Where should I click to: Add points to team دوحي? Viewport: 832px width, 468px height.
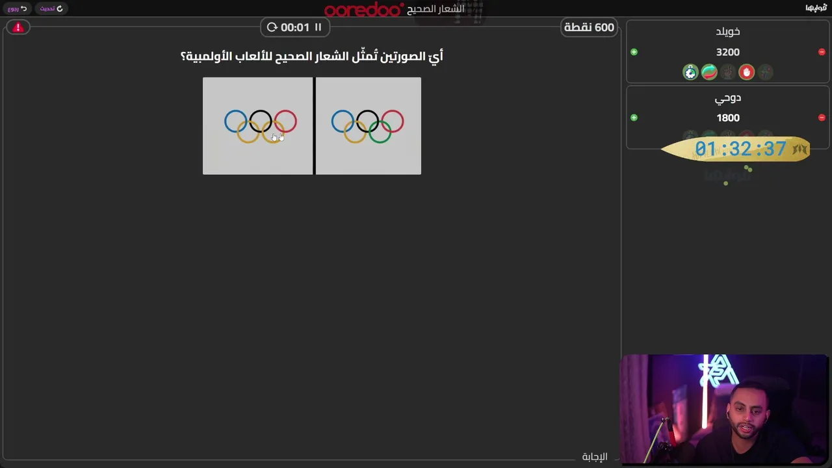(634, 118)
